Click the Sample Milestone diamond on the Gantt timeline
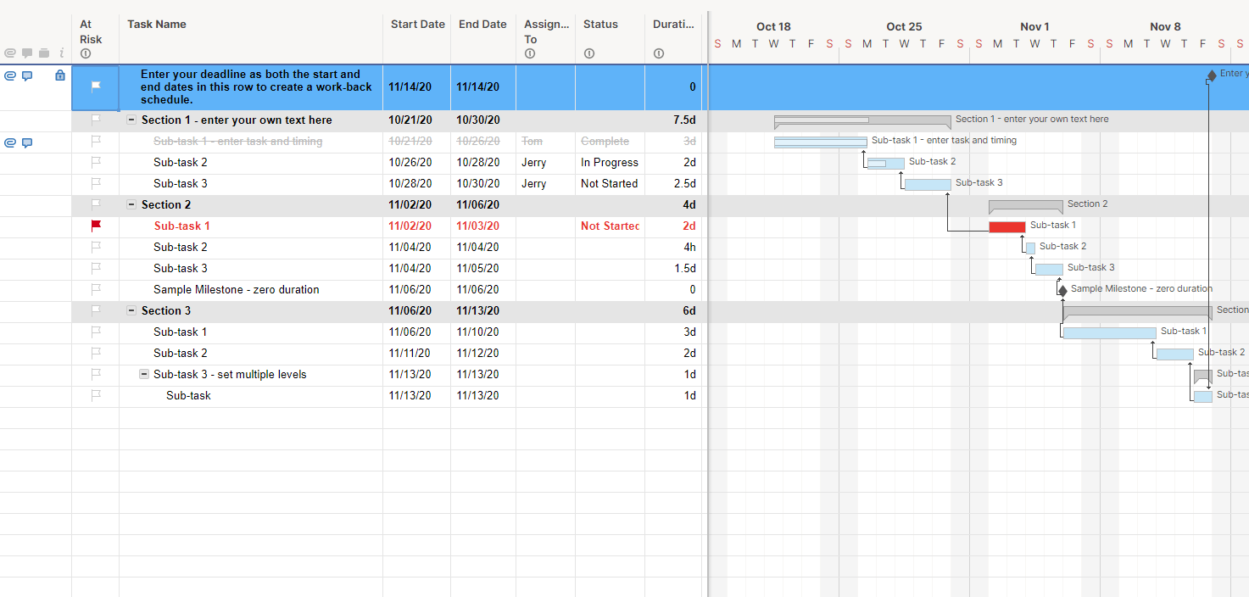This screenshot has width=1249, height=597. pos(1062,288)
